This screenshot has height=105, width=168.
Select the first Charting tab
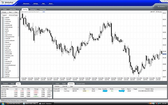click(x=25, y=9)
